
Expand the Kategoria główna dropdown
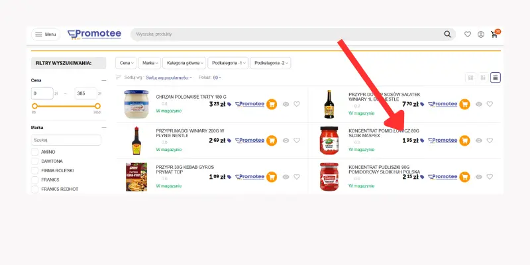click(184, 63)
